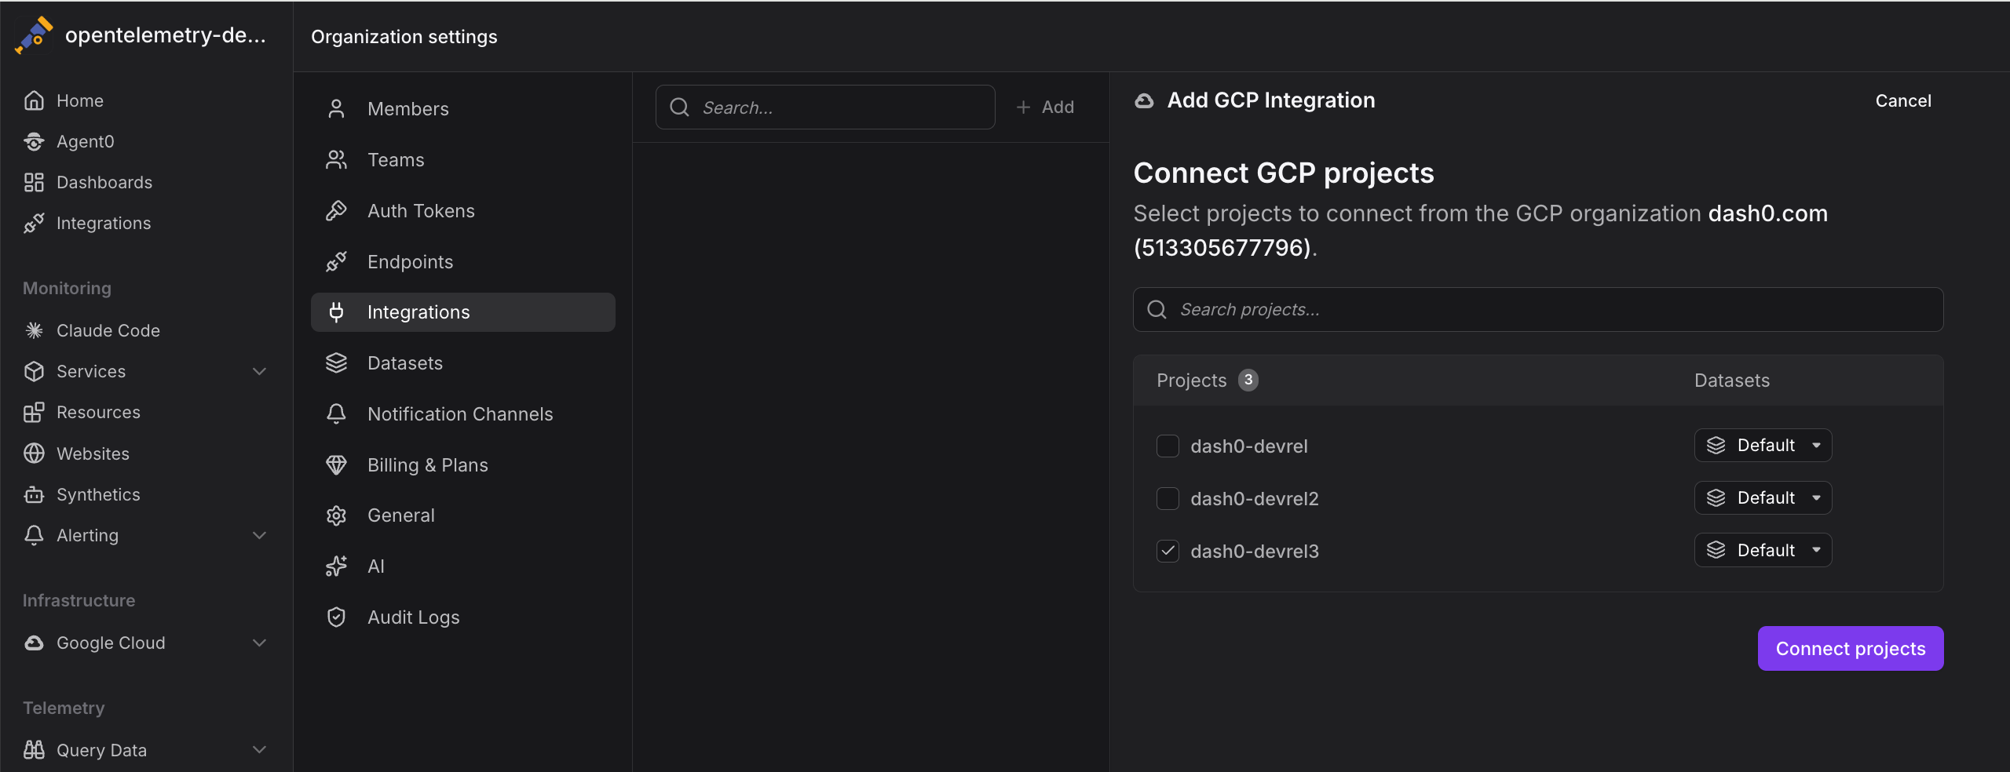This screenshot has height=772, width=2010.
Task: Click the Members person icon
Action: coord(336,108)
